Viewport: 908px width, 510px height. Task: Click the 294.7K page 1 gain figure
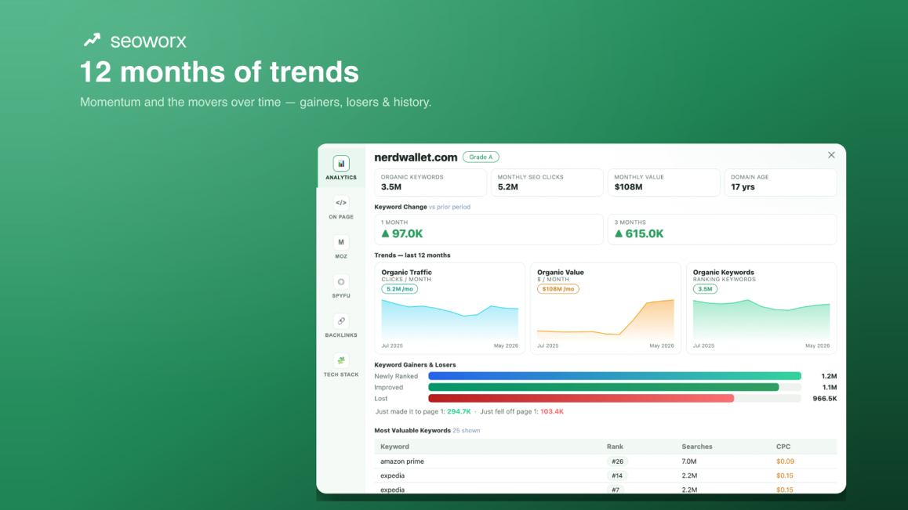(x=459, y=411)
